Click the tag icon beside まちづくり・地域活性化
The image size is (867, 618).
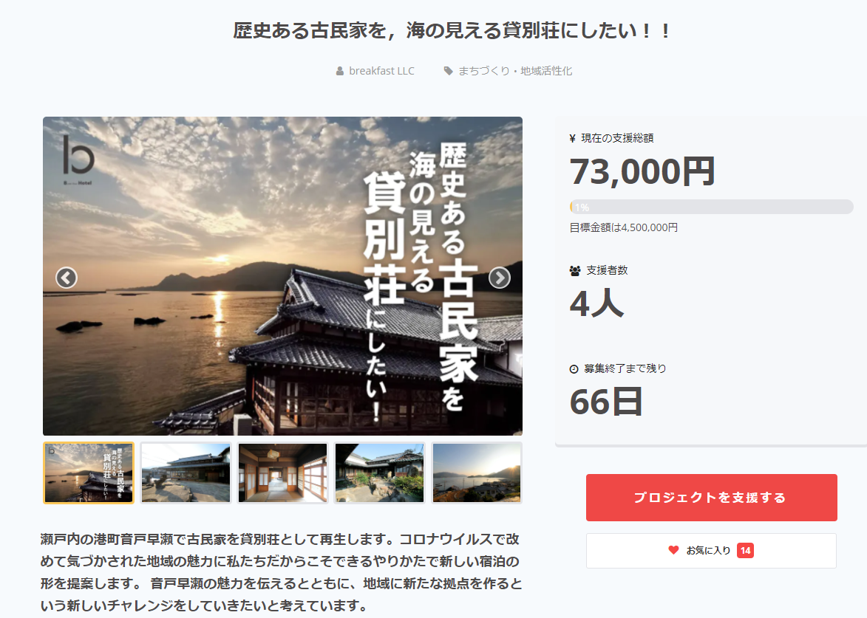[448, 71]
